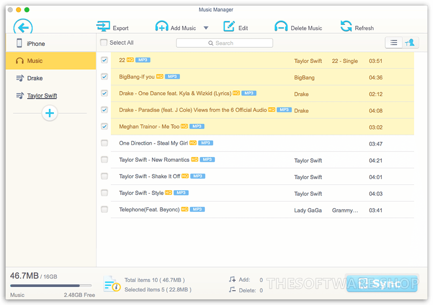433x305 pixels.
Task: Click the Delete Music label
Action: point(306,28)
